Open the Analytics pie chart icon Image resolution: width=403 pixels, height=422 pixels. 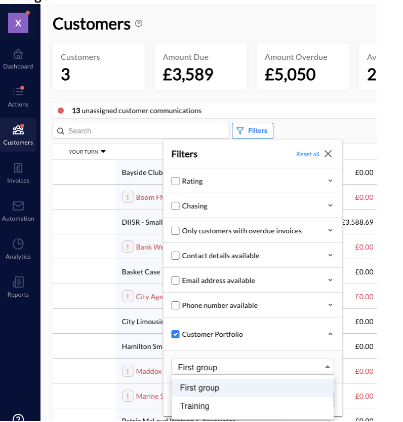click(18, 244)
